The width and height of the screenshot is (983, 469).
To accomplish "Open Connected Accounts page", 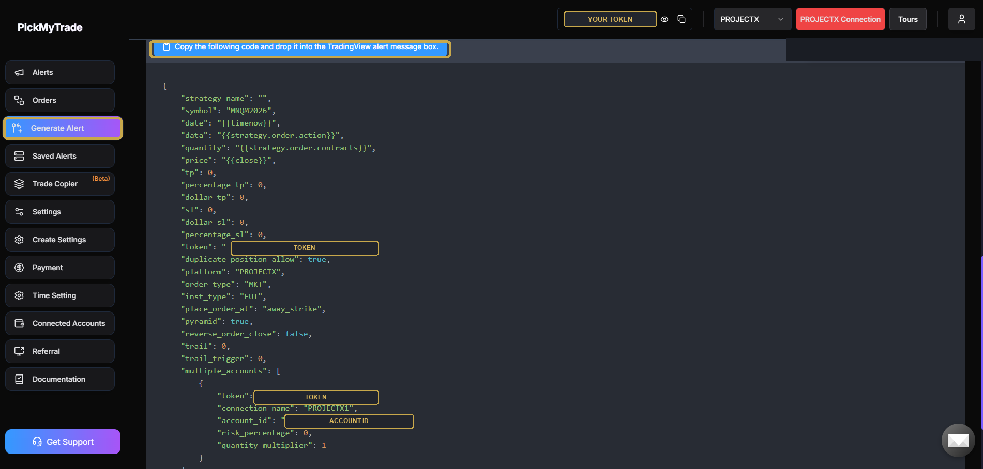I will tap(60, 323).
